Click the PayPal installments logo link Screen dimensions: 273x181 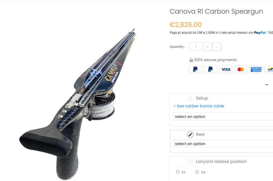click(x=260, y=33)
